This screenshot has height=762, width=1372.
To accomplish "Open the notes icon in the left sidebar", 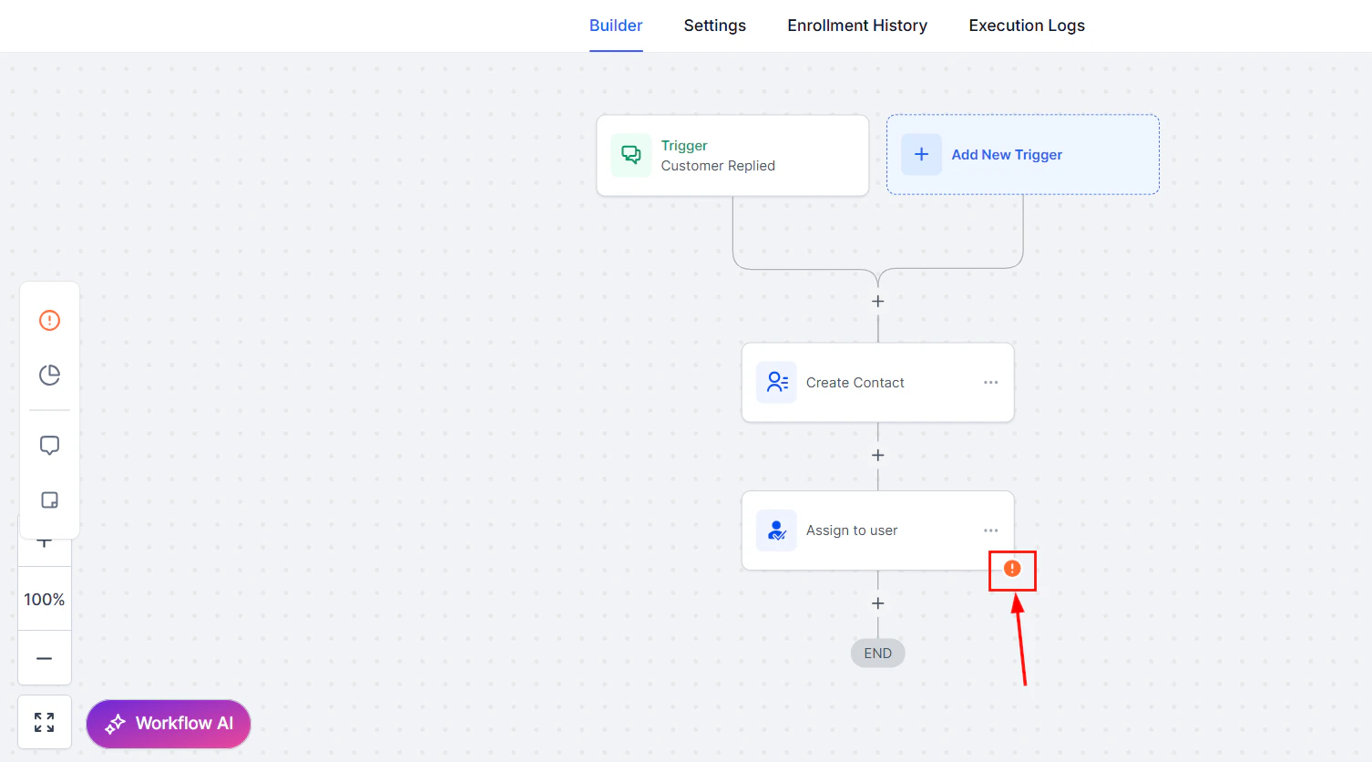I will point(49,499).
